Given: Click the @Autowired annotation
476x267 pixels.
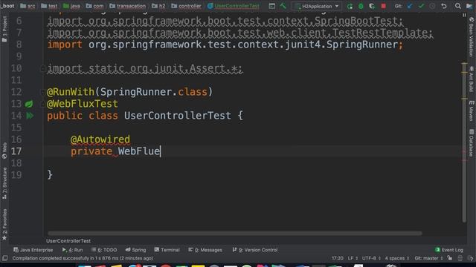Looking at the screenshot, I should pos(100,139).
